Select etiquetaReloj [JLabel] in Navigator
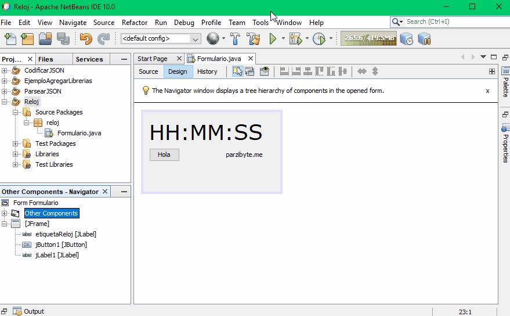The width and height of the screenshot is (510, 316). click(x=66, y=234)
